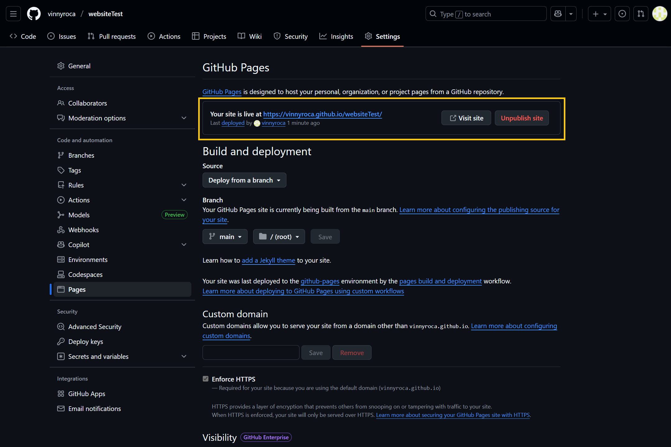Open the Security tab
The height and width of the screenshot is (447, 671).
tap(290, 36)
